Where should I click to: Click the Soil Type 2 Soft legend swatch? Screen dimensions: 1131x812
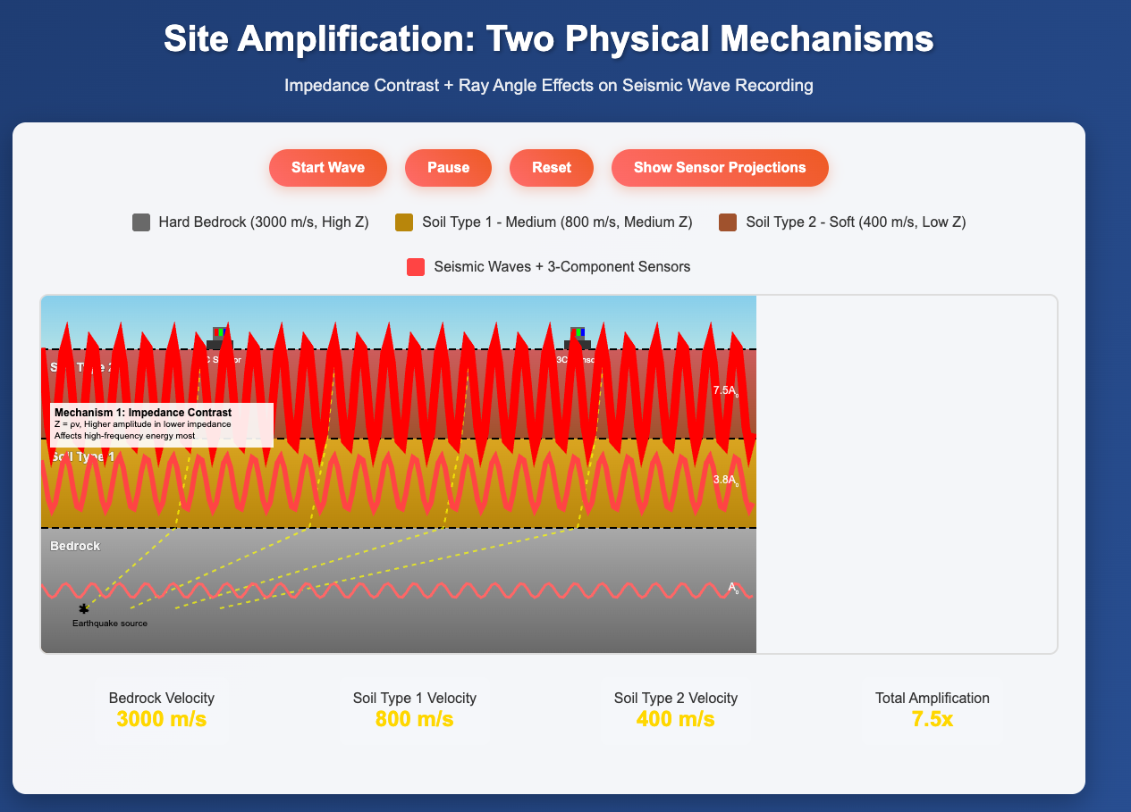(x=728, y=222)
